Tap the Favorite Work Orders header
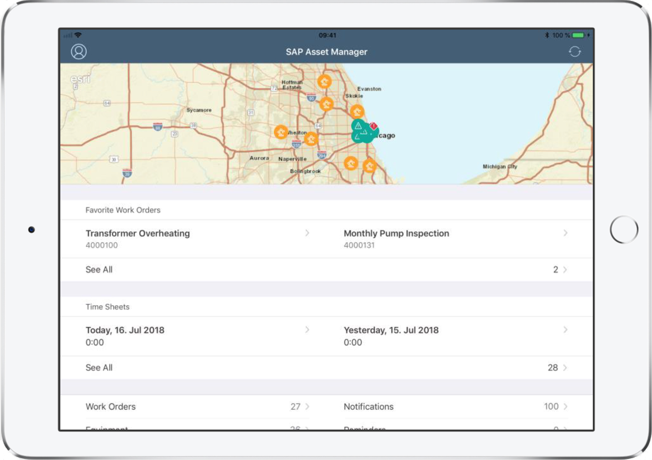The width and height of the screenshot is (652, 460). coord(123,210)
